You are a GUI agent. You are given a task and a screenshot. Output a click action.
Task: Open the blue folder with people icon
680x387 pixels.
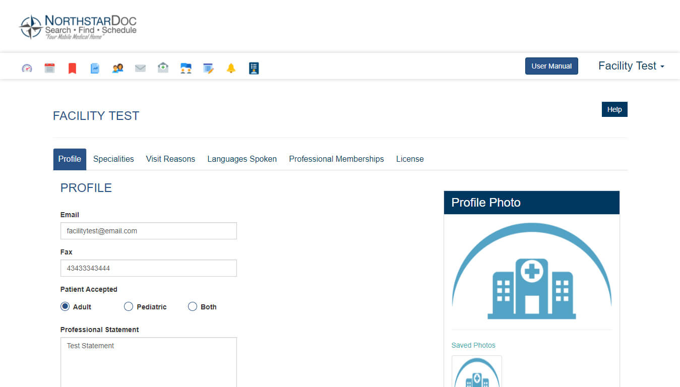(x=186, y=68)
